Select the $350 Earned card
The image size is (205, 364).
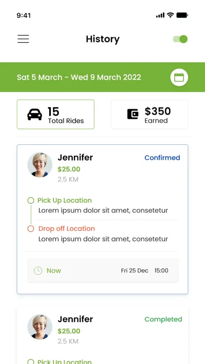point(149,114)
